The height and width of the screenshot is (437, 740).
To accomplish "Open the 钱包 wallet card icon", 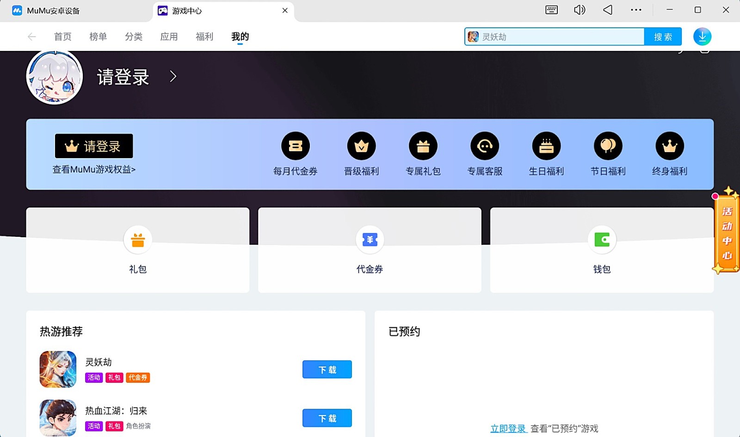I will click(601, 240).
